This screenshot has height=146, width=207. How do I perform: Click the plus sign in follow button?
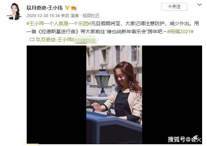pyautogui.click(x=170, y=6)
